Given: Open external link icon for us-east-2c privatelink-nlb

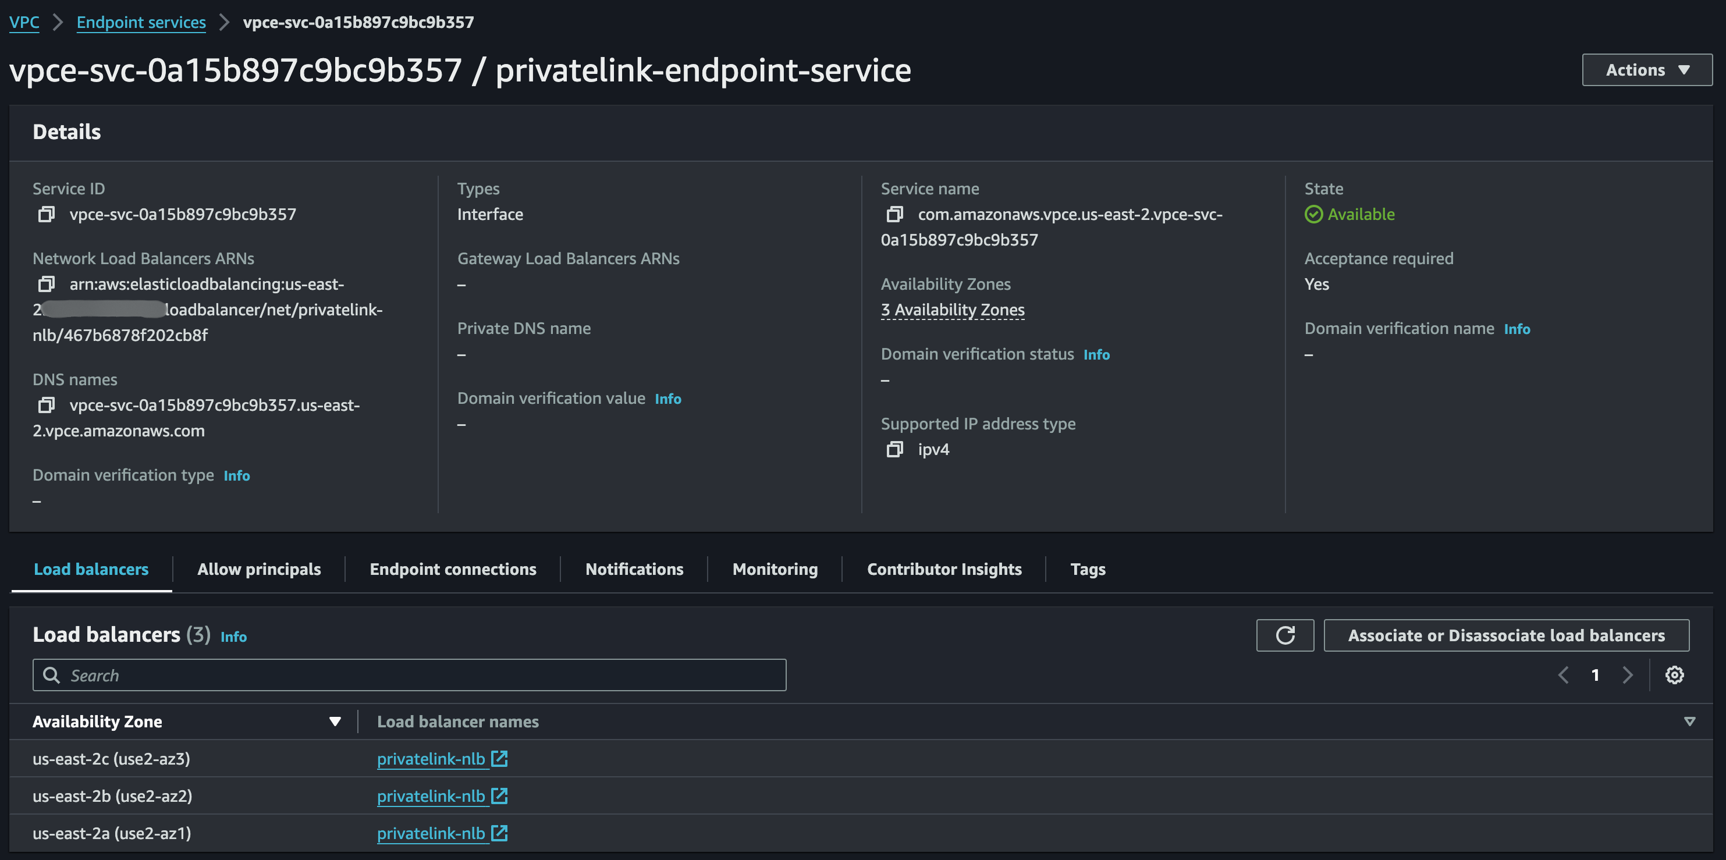Looking at the screenshot, I should pyautogui.click(x=499, y=758).
